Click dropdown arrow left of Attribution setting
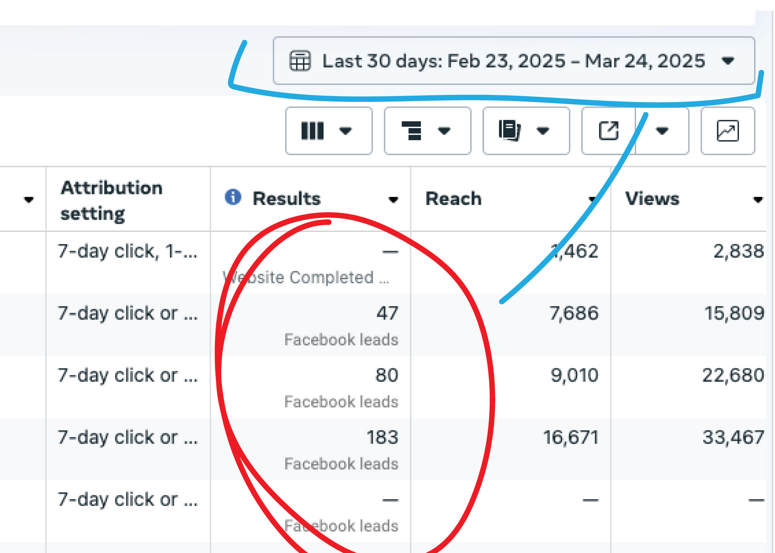 point(28,200)
